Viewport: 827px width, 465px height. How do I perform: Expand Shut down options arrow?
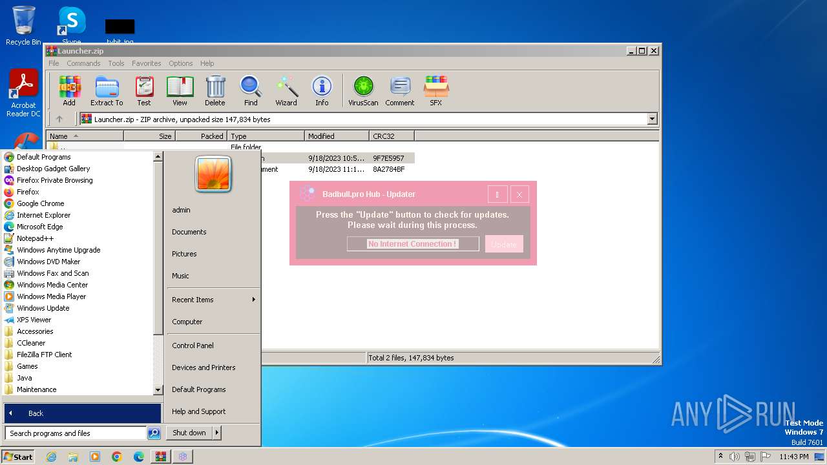coord(216,433)
